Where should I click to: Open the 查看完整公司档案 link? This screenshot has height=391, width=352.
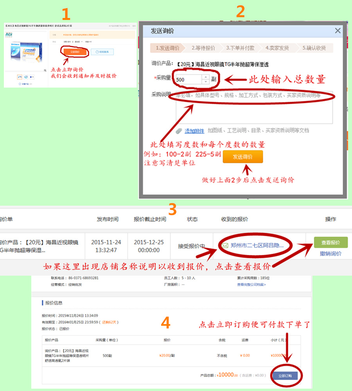251,285
